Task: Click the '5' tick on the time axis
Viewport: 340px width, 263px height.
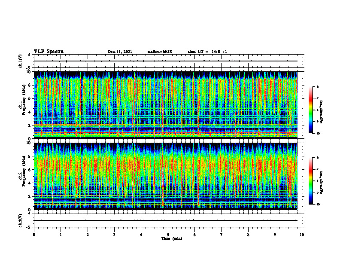Action: (168, 235)
